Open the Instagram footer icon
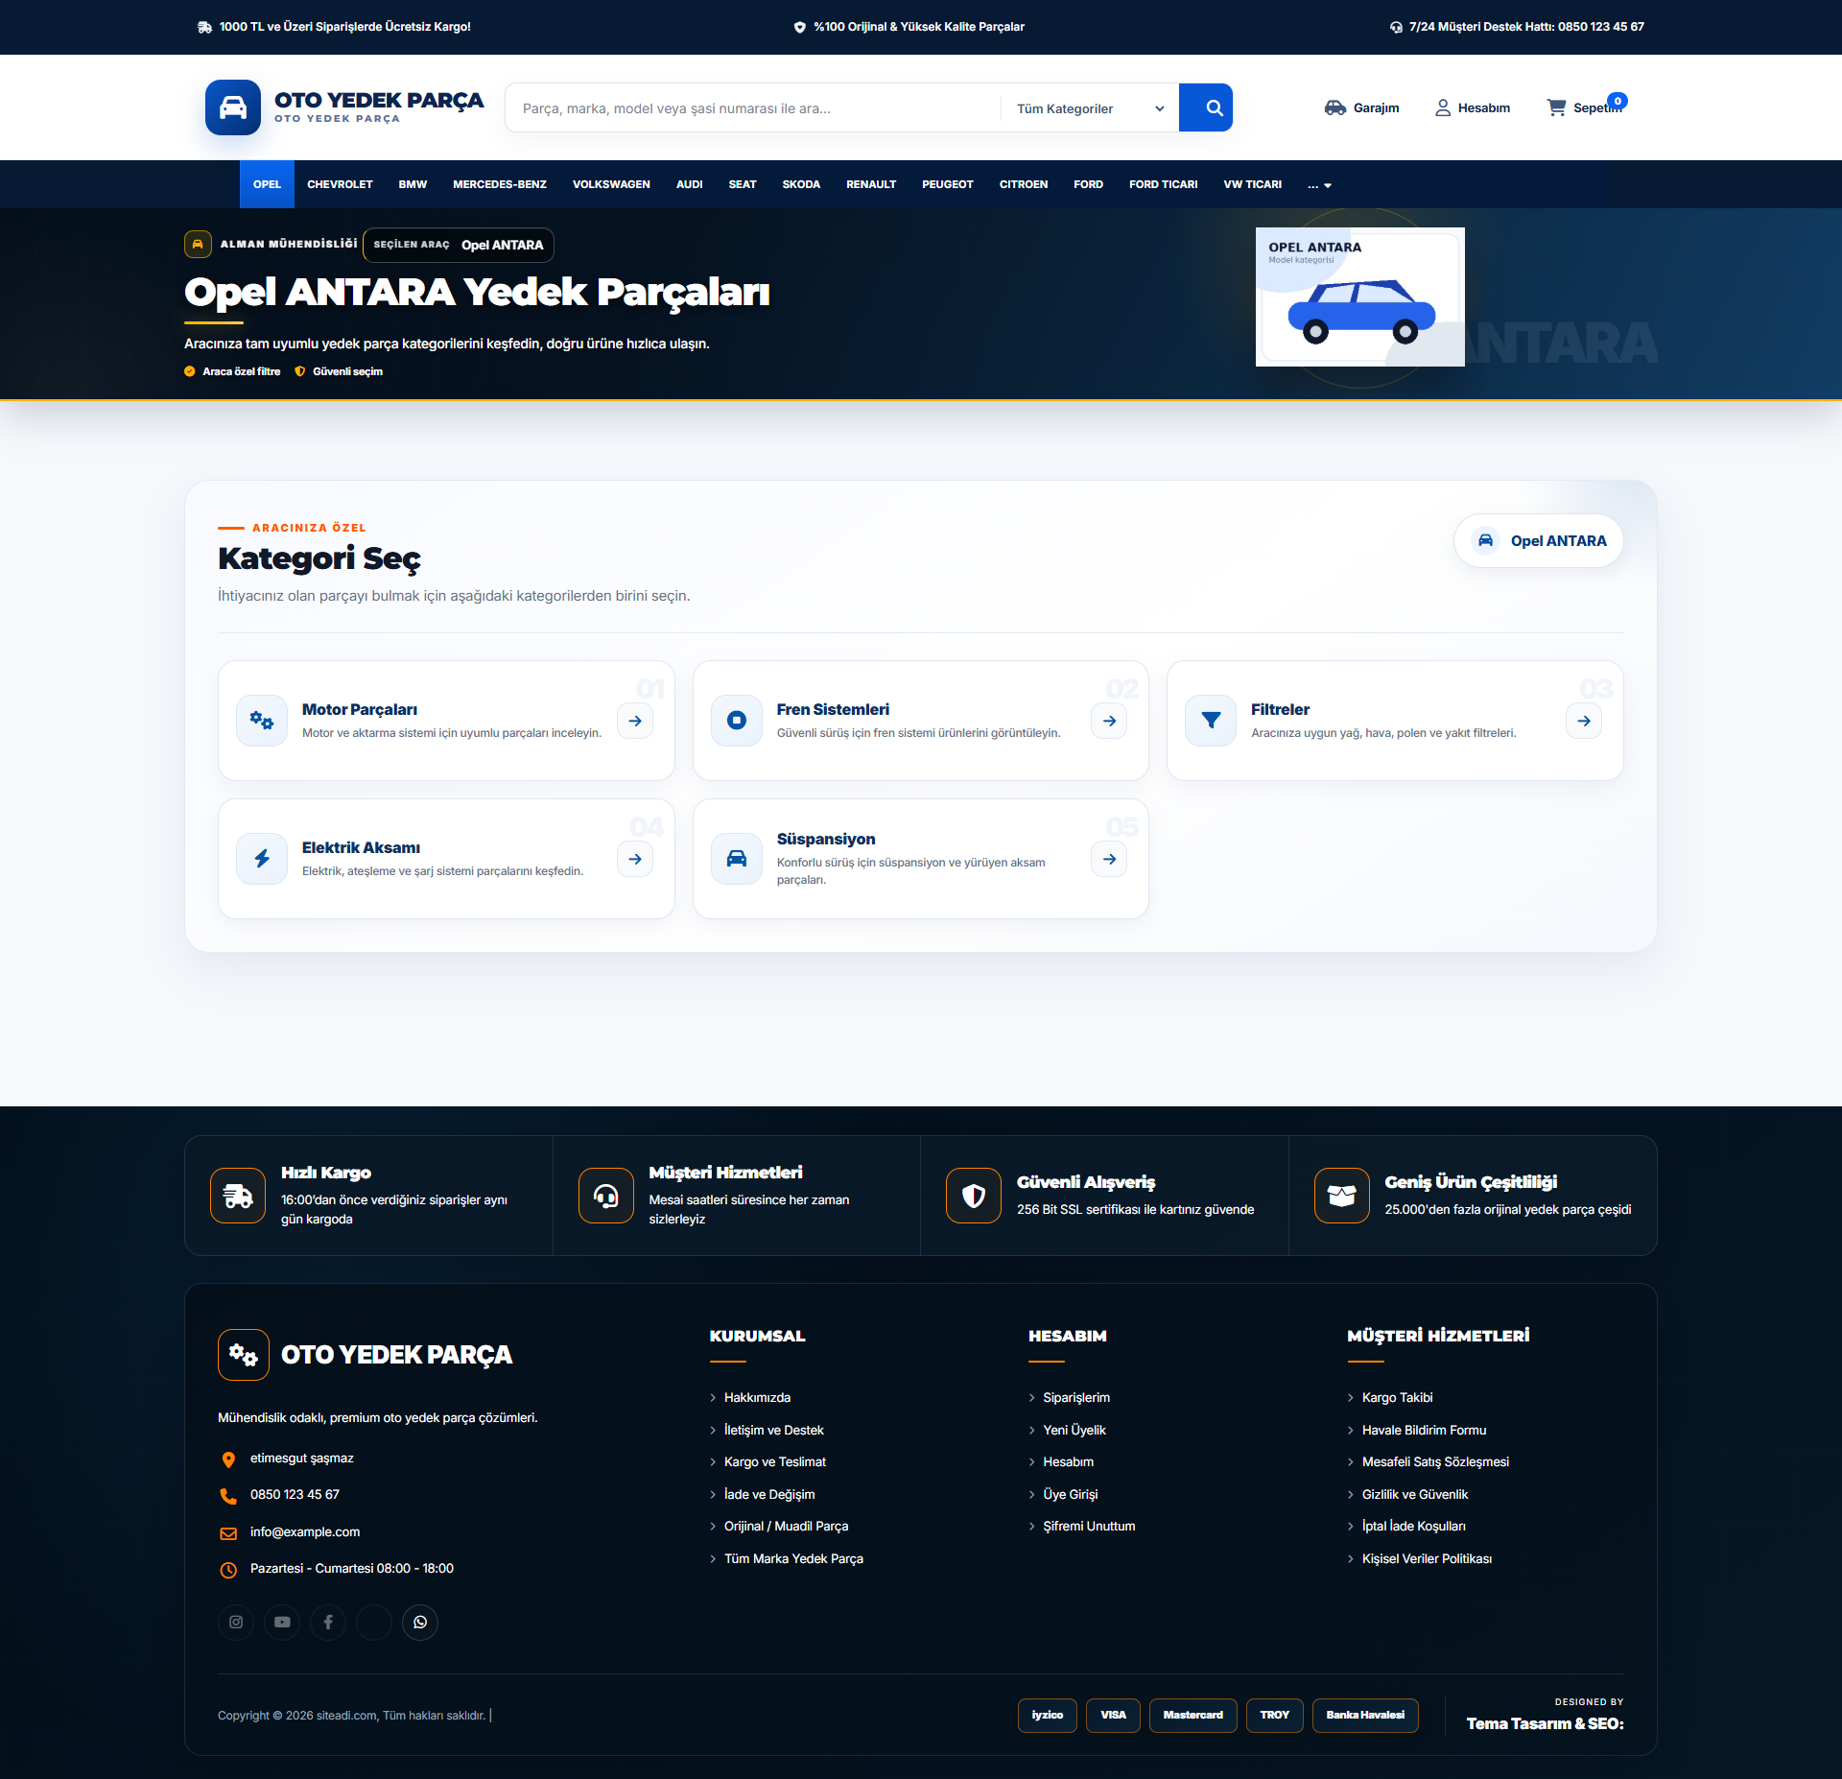Image resolution: width=1842 pixels, height=1779 pixels. tap(236, 1622)
